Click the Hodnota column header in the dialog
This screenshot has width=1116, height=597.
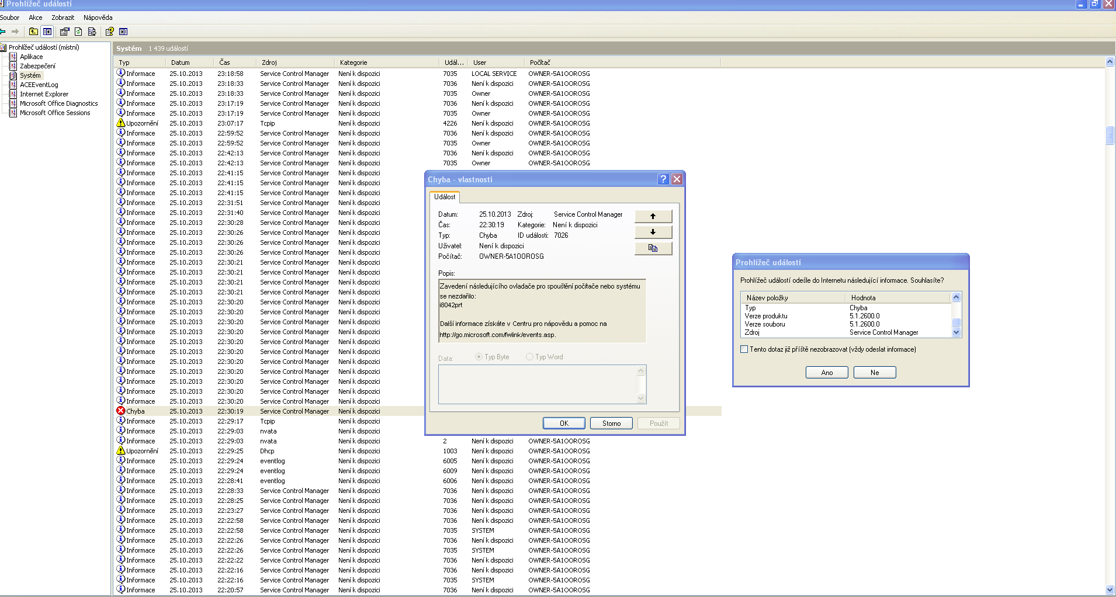coord(899,298)
